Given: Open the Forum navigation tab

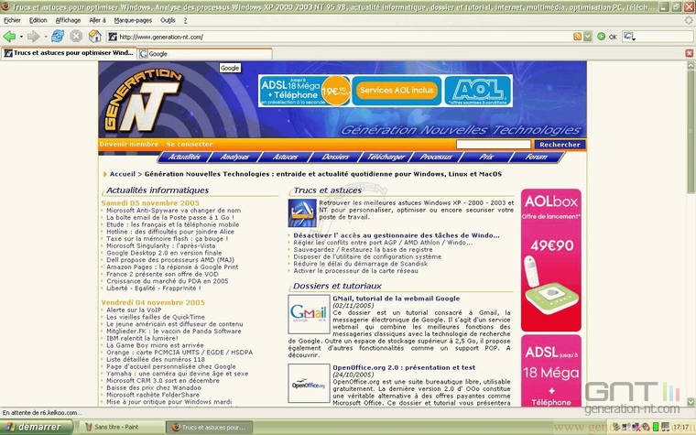Looking at the screenshot, I should [537, 157].
